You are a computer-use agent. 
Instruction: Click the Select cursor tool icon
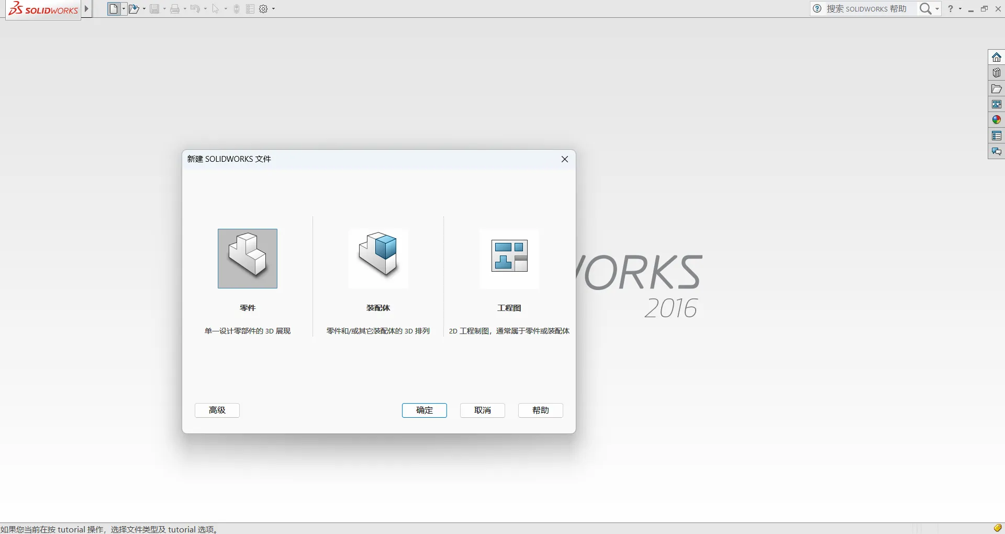(x=216, y=9)
